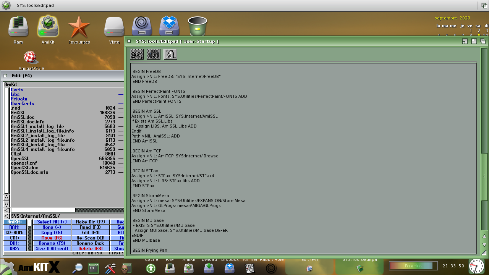The width and height of the screenshot is (489, 275).
Task: Click the Rename Disk button
Action: tap(91, 243)
